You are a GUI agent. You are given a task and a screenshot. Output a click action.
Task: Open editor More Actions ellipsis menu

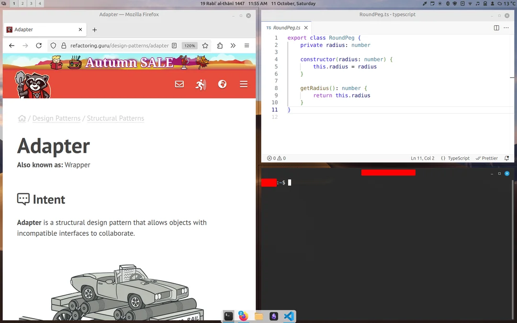506,28
